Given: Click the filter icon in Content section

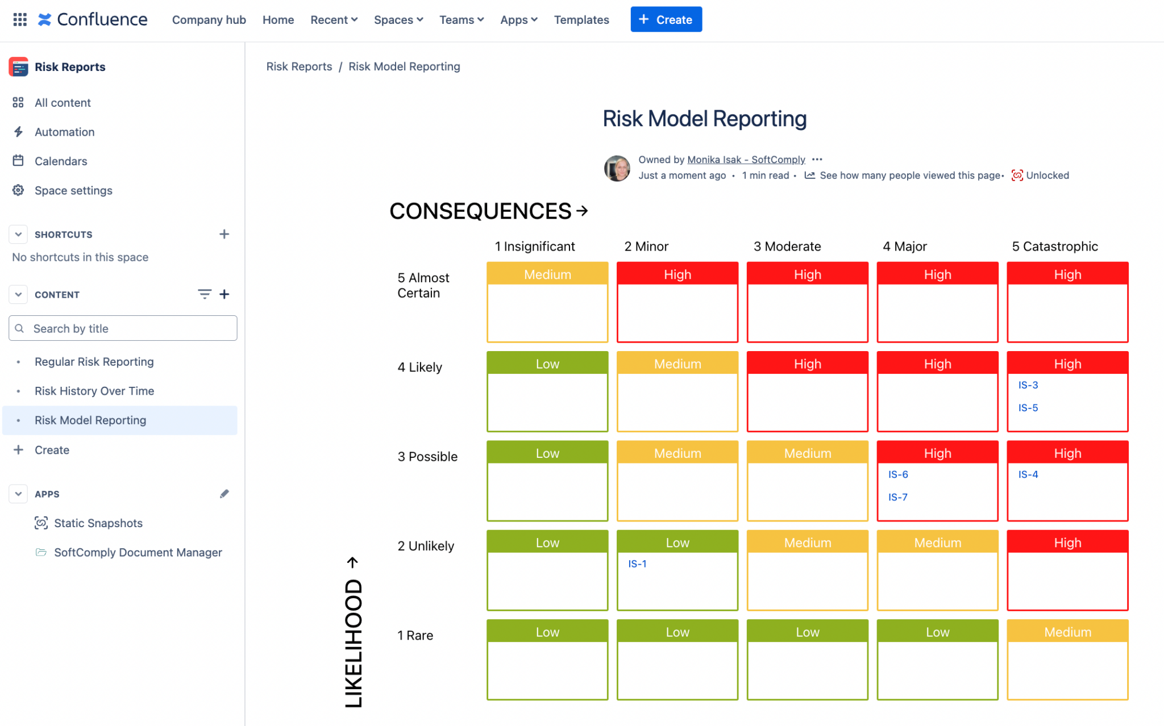Looking at the screenshot, I should click(204, 294).
